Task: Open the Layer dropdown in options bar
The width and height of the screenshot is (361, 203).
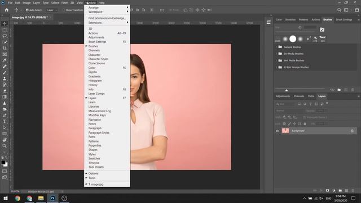Action: pos(51,10)
